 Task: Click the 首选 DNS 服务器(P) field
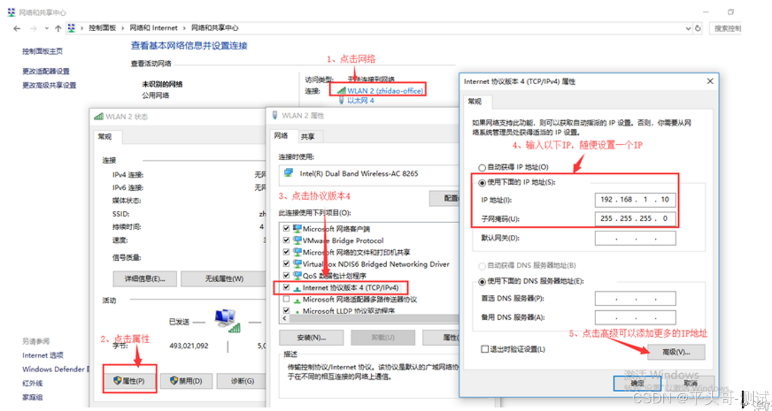click(635, 299)
